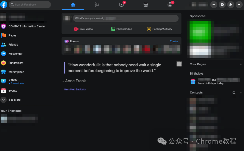Click the Create room link

(x=174, y=41)
